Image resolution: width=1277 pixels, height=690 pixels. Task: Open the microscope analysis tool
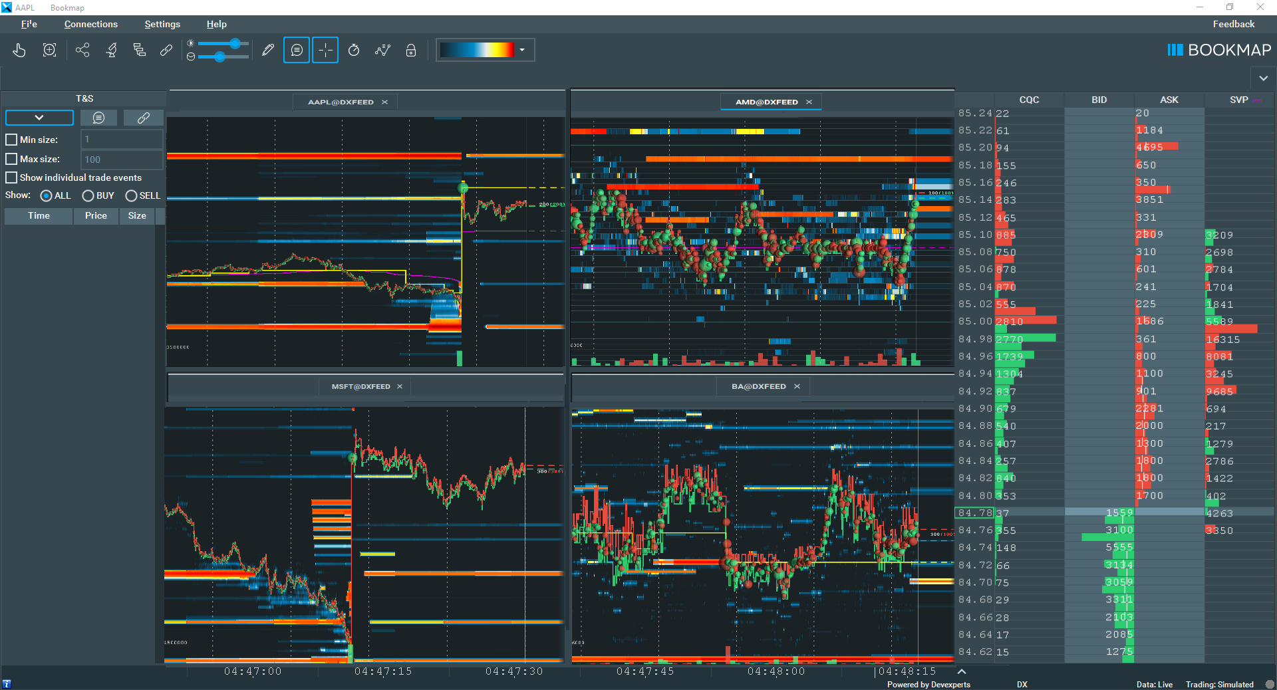[111, 50]
